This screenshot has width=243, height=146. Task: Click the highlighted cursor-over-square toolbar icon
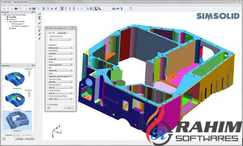pyautogui.click(x=96, y=8)
